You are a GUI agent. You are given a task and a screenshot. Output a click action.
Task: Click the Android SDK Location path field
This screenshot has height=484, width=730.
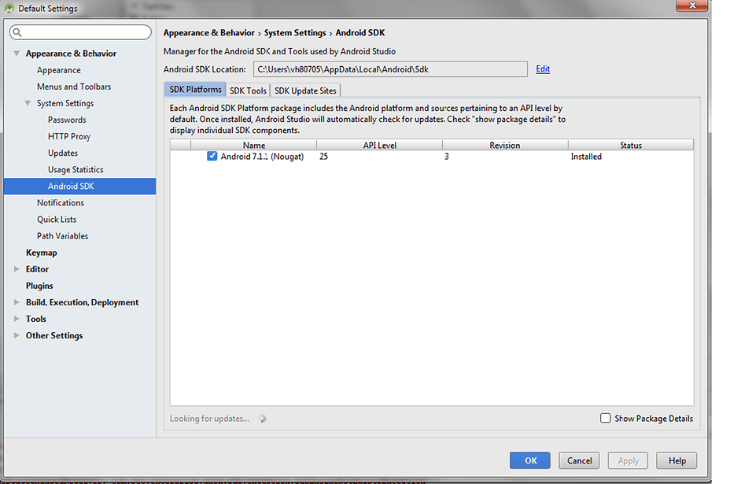pos(390,69)
